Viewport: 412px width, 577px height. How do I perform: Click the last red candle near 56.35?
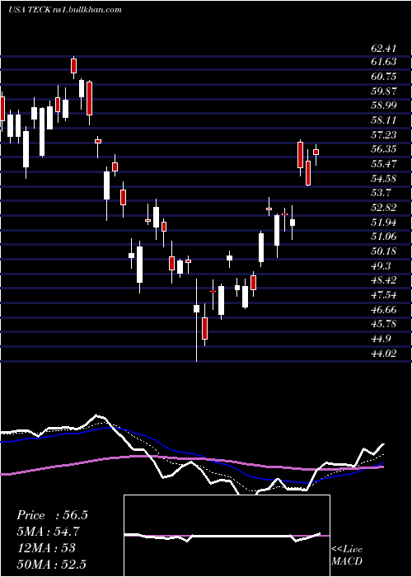[316, 152]
